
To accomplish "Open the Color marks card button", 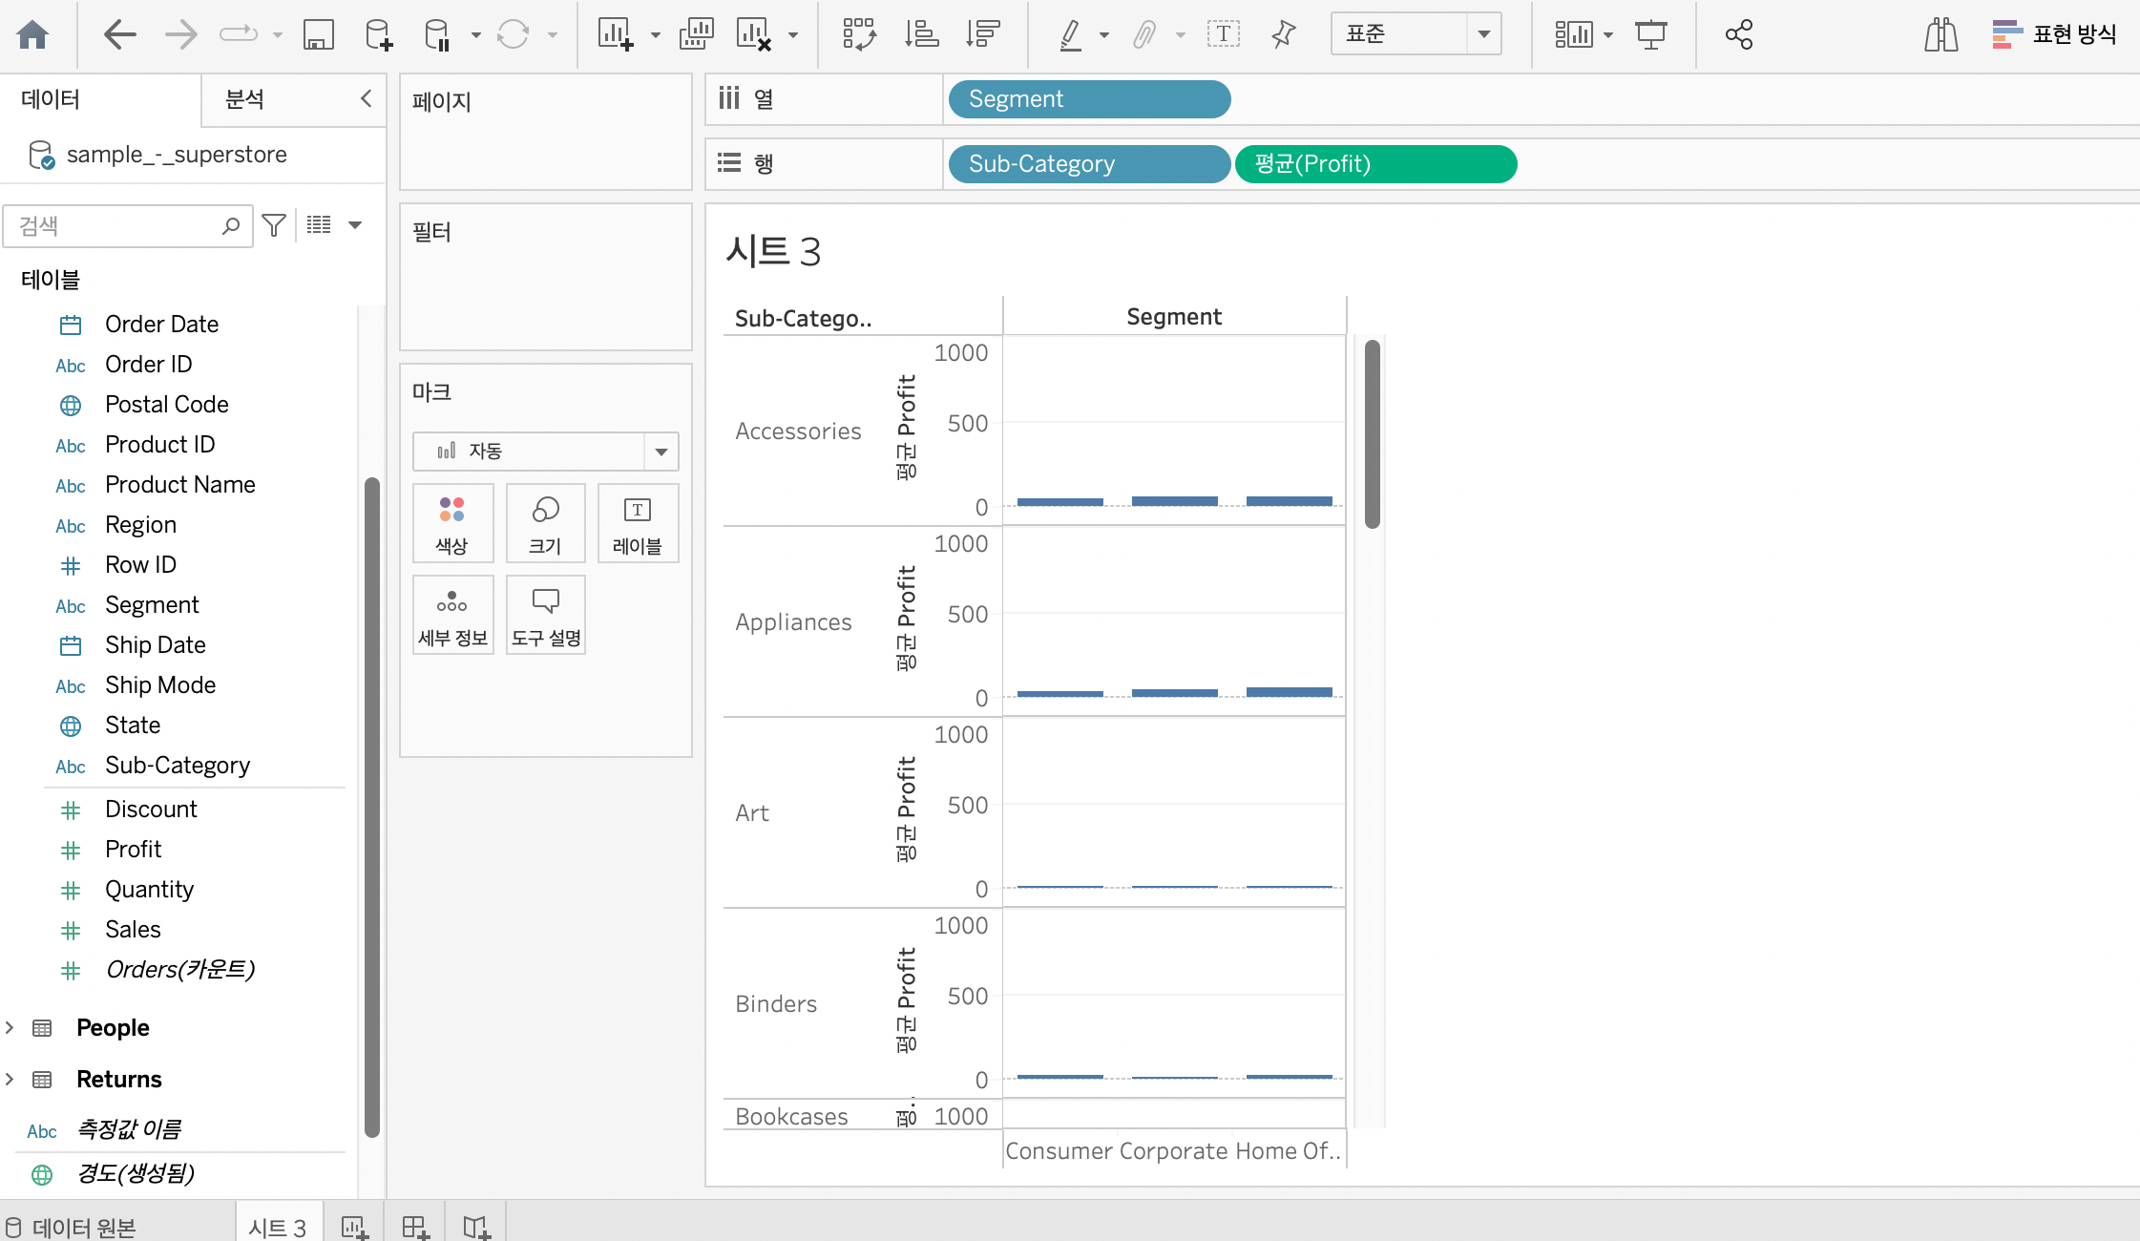I will [x=452, y=523].
